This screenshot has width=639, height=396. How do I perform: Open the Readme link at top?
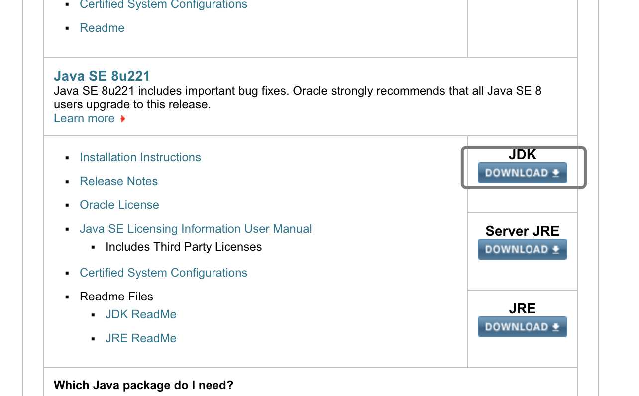click(x=102, y=28)
